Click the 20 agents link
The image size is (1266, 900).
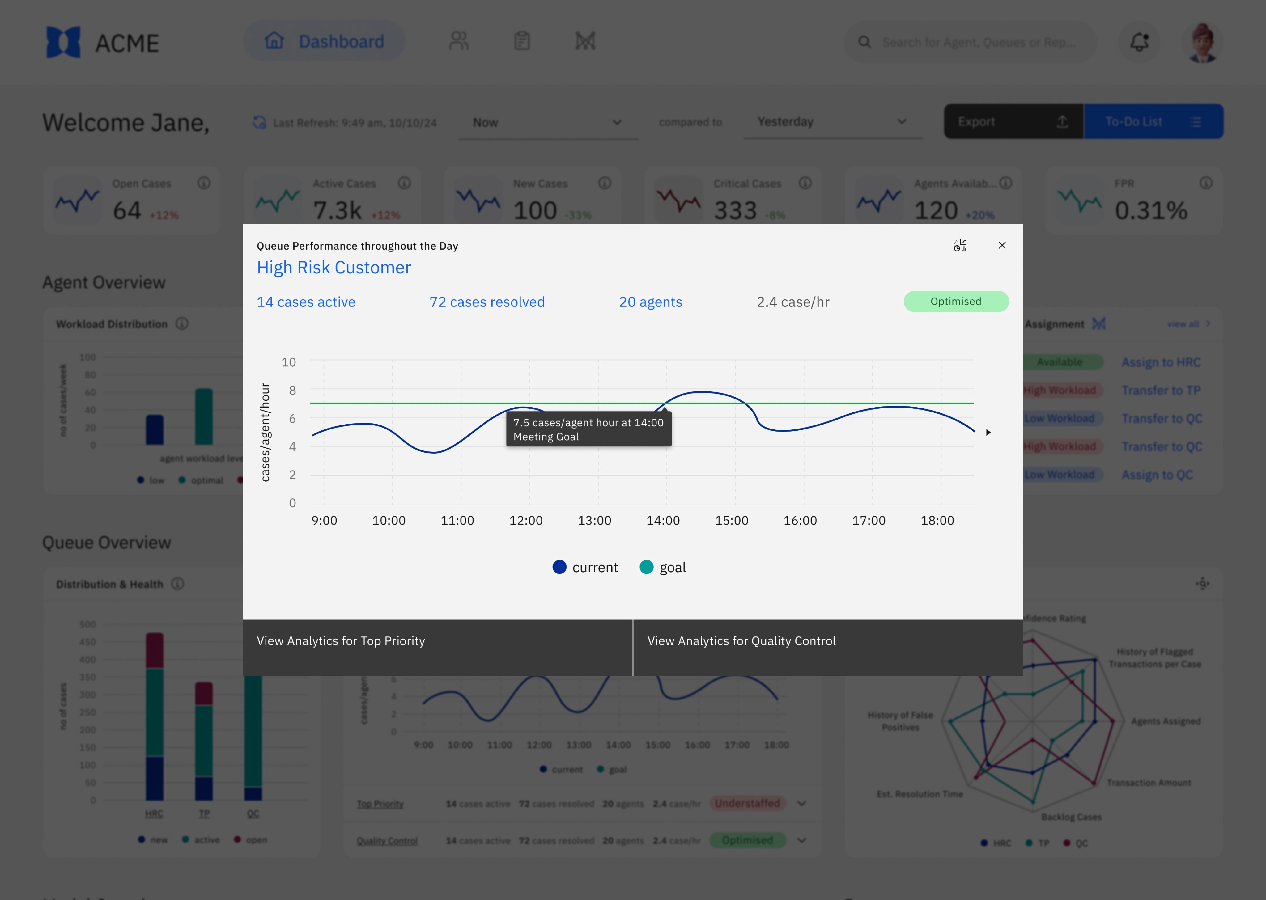click(x=651, y=302)
